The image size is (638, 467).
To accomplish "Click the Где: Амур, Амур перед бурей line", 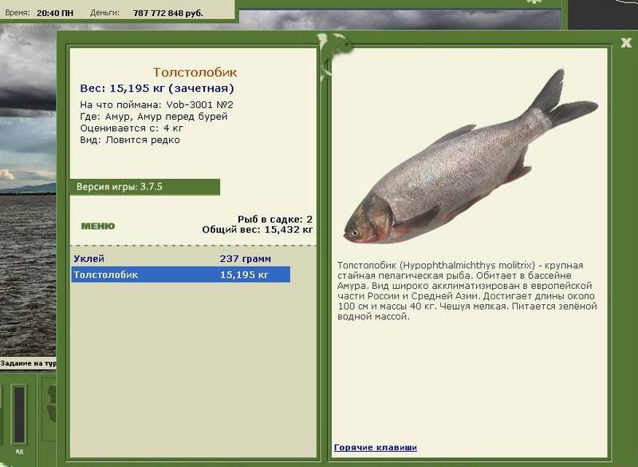I will coord(154,117).
